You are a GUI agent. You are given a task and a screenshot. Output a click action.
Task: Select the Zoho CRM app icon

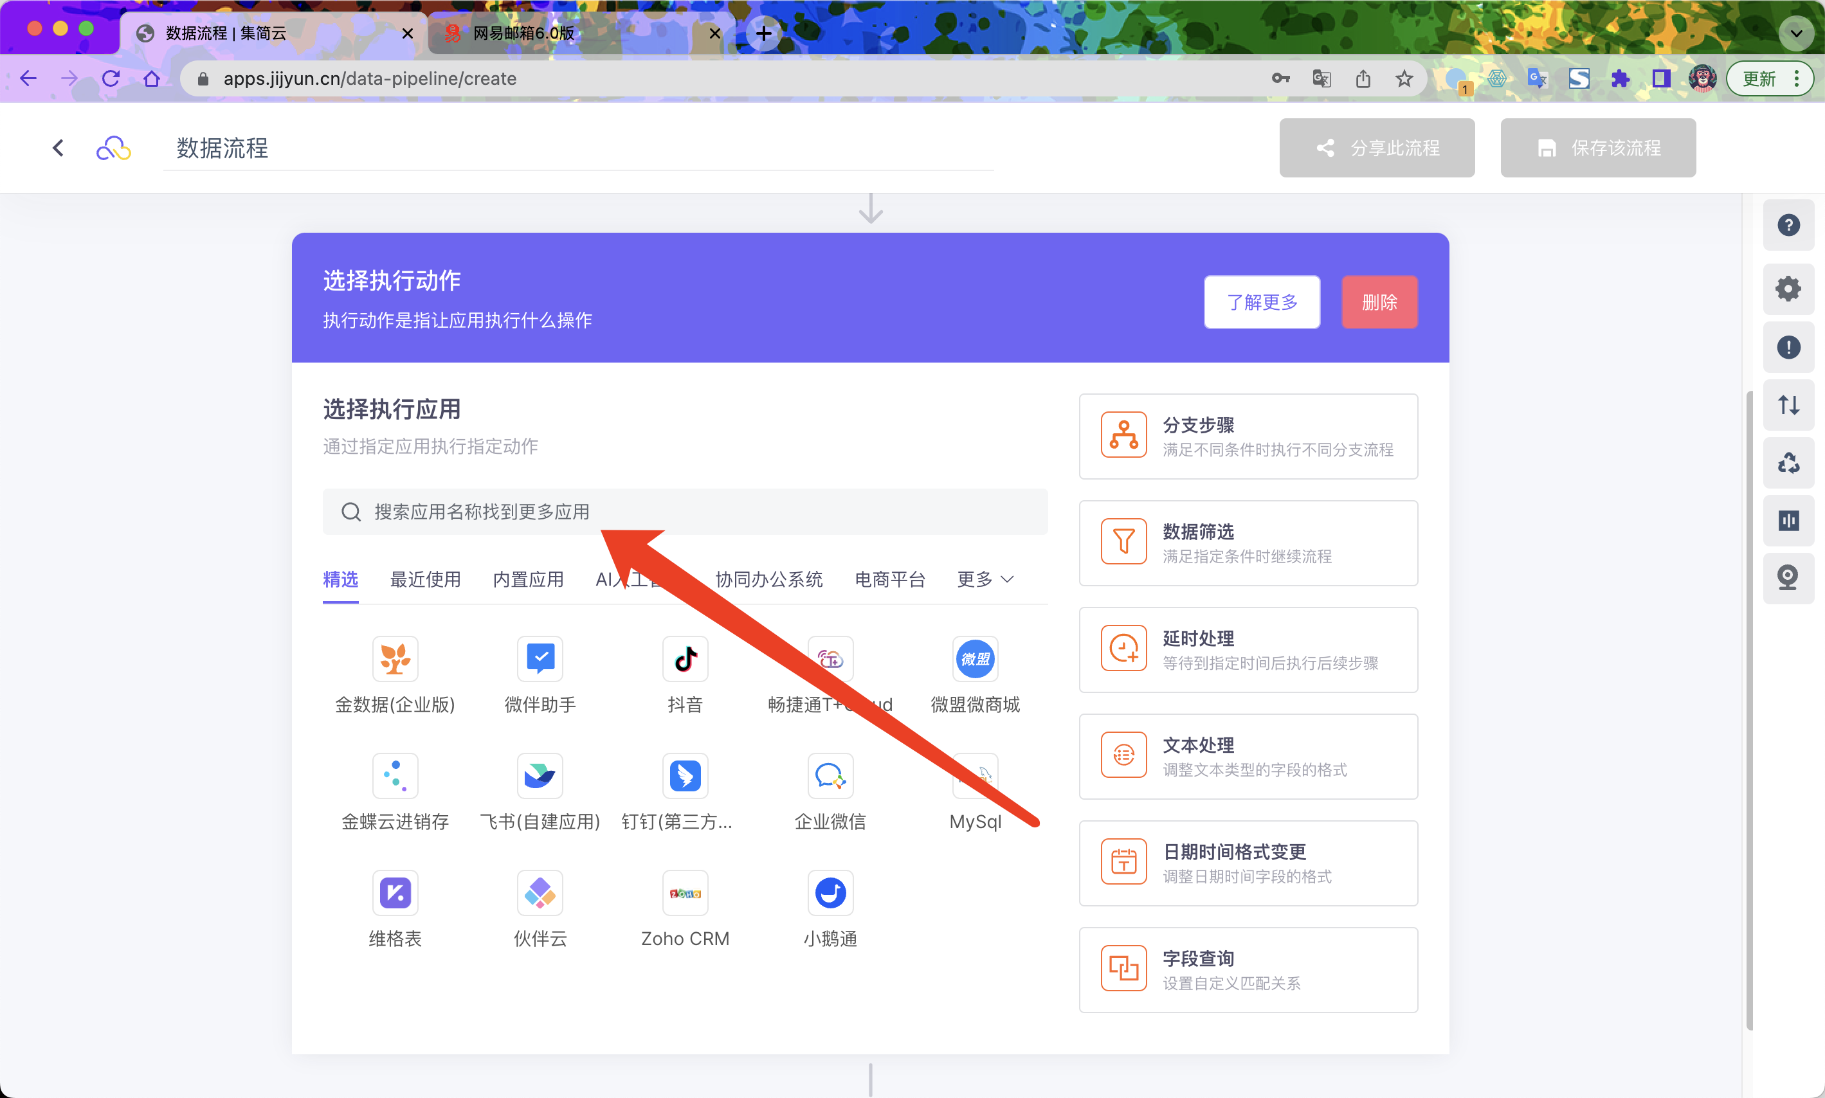(685, 892)
